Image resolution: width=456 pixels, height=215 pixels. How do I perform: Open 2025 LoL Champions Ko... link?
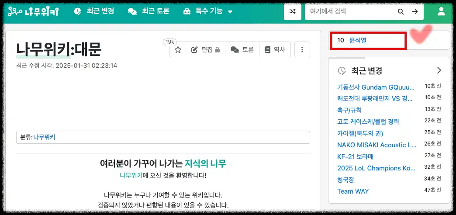click(x=377, y=168)
